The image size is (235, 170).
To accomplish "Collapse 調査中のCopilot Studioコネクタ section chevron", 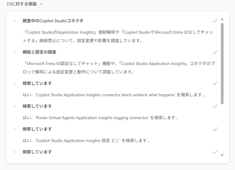I will click(15, 21).
